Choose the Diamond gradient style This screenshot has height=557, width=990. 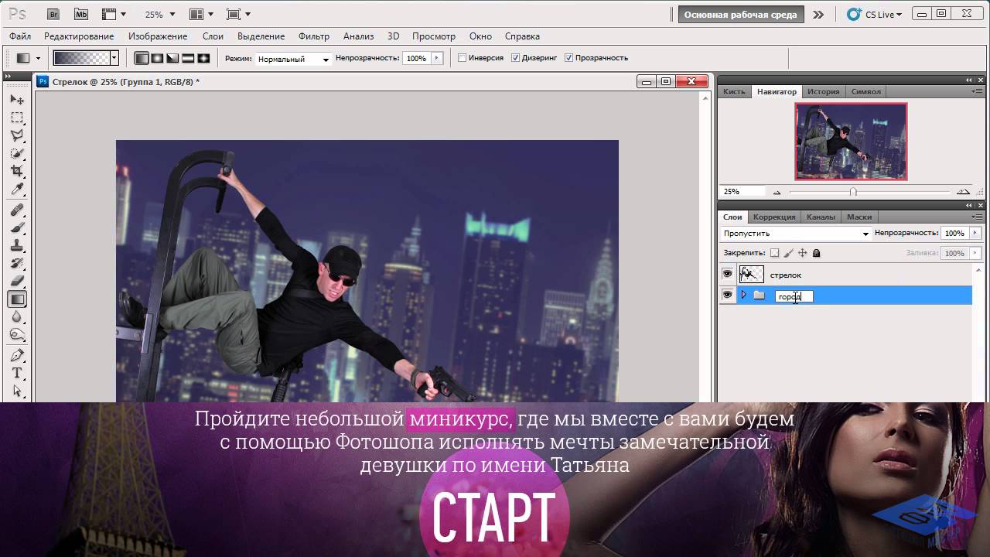click(203, 58)
